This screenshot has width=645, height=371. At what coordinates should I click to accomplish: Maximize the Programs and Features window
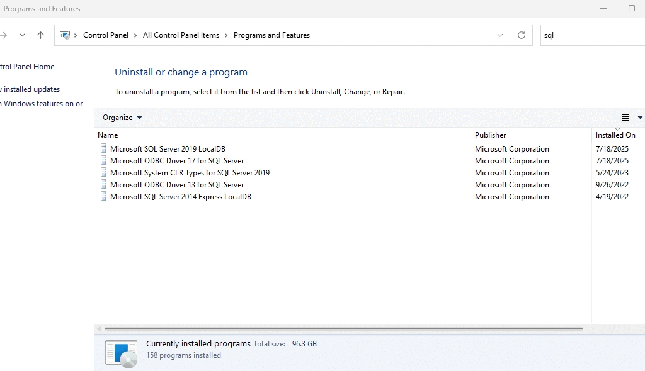[x=632, y=9]
